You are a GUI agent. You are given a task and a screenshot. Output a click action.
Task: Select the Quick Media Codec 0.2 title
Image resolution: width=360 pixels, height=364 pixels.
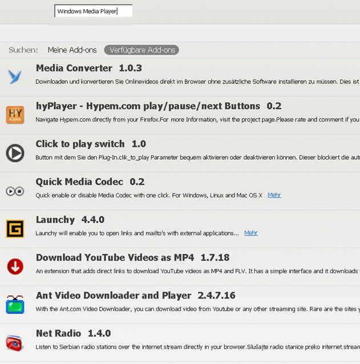pyautogui.click(x=90, y=182)
